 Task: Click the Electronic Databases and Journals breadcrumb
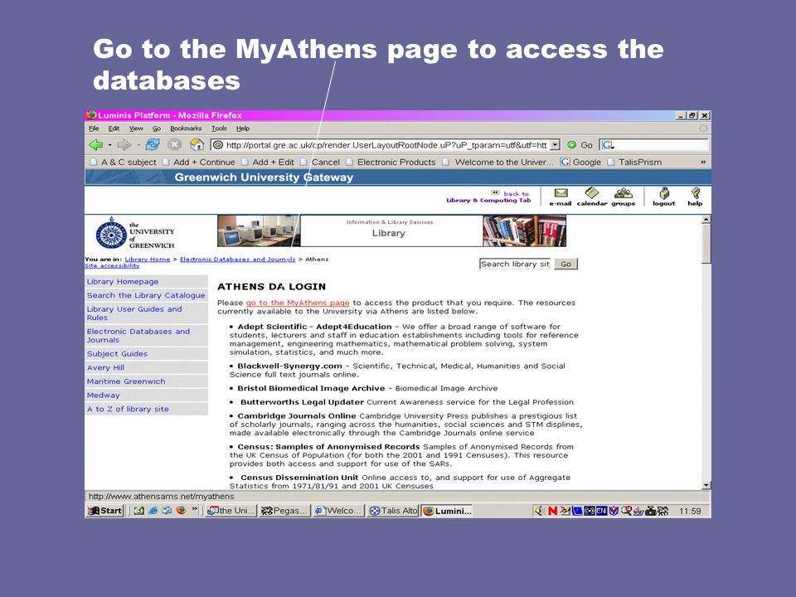coord(238,260)
